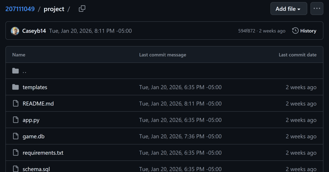Click the parent directory folder icon
Image resolution: width=329 pixels, height=172 pixels.
click(x=15, y=71)
